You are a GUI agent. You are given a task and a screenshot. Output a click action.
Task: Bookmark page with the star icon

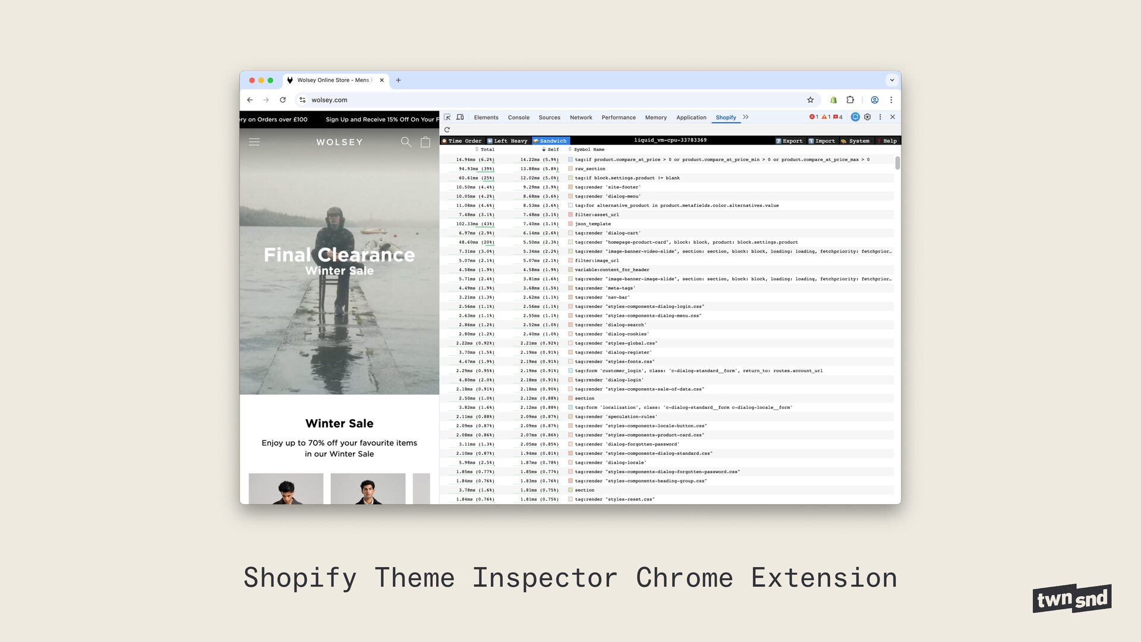pyautogui.click(x=810, y=100)
